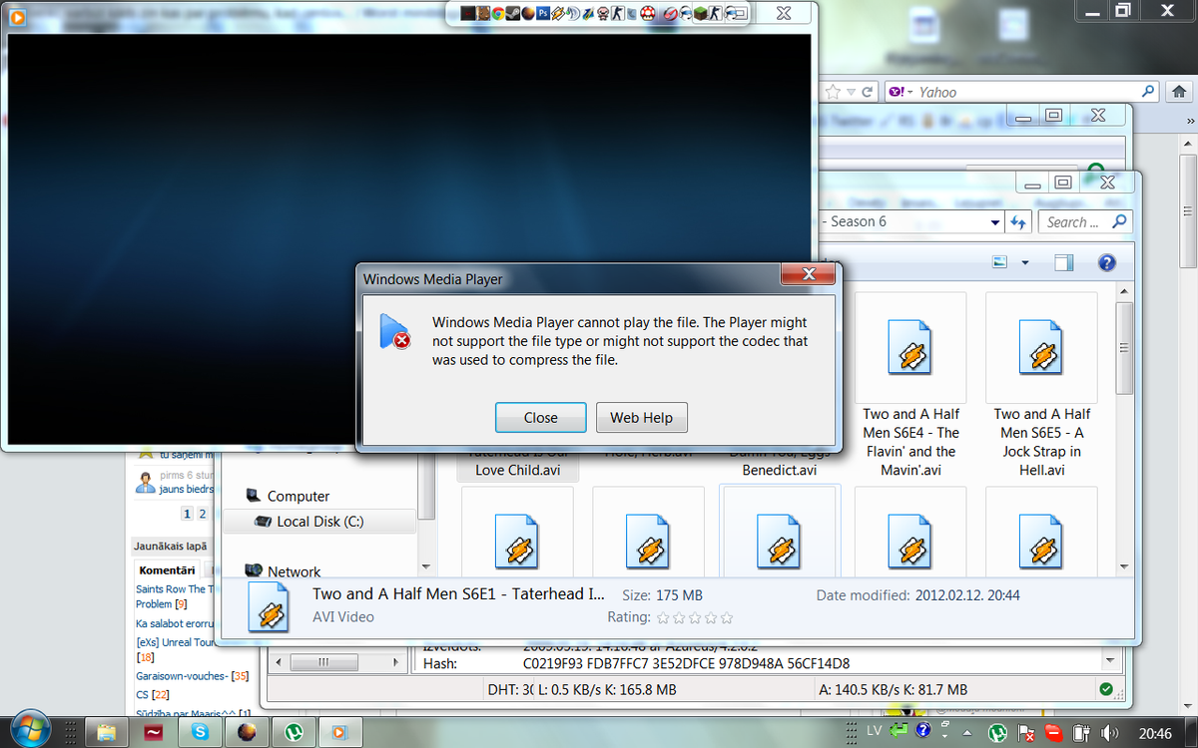
Task: Open the dark orb browser on taskbar
Action: click(x=246, y=732)
